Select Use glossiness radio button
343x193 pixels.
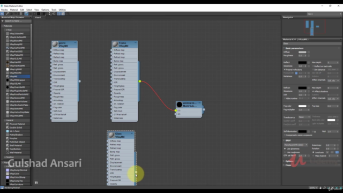tap(285, 149)
